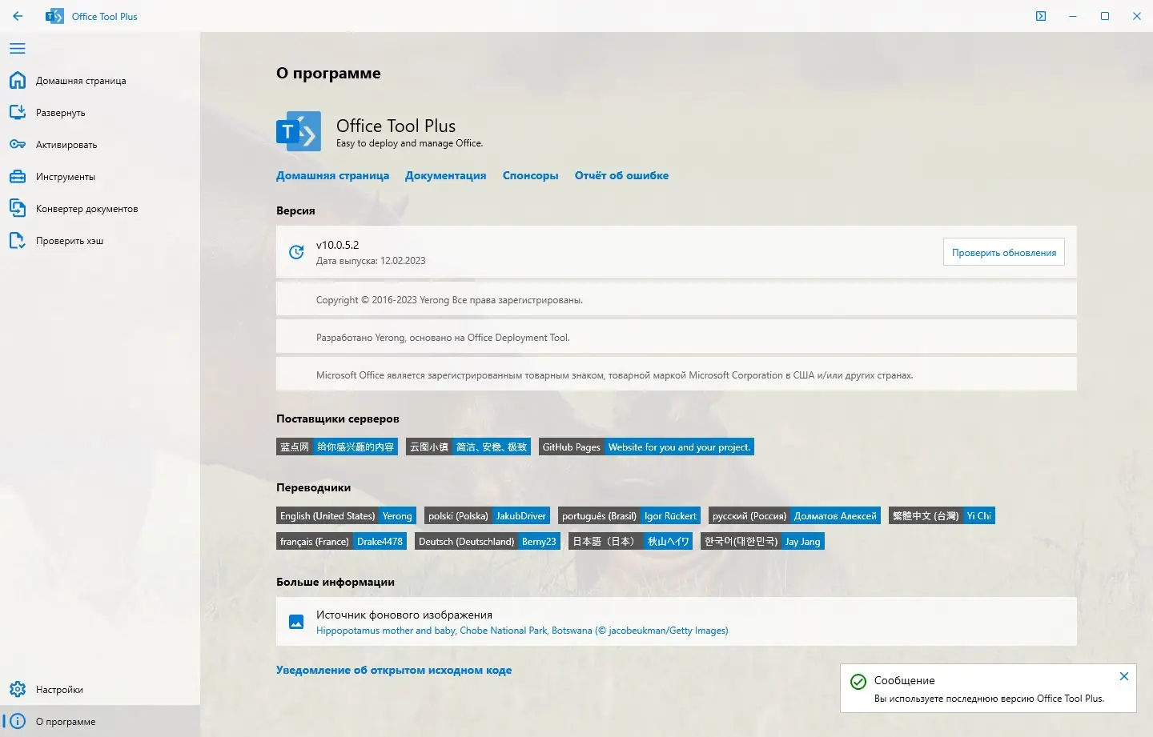Viewport: 1153px width, 737px height.
Task: Click the English (United States) Yerong badge
Action: 346,515
